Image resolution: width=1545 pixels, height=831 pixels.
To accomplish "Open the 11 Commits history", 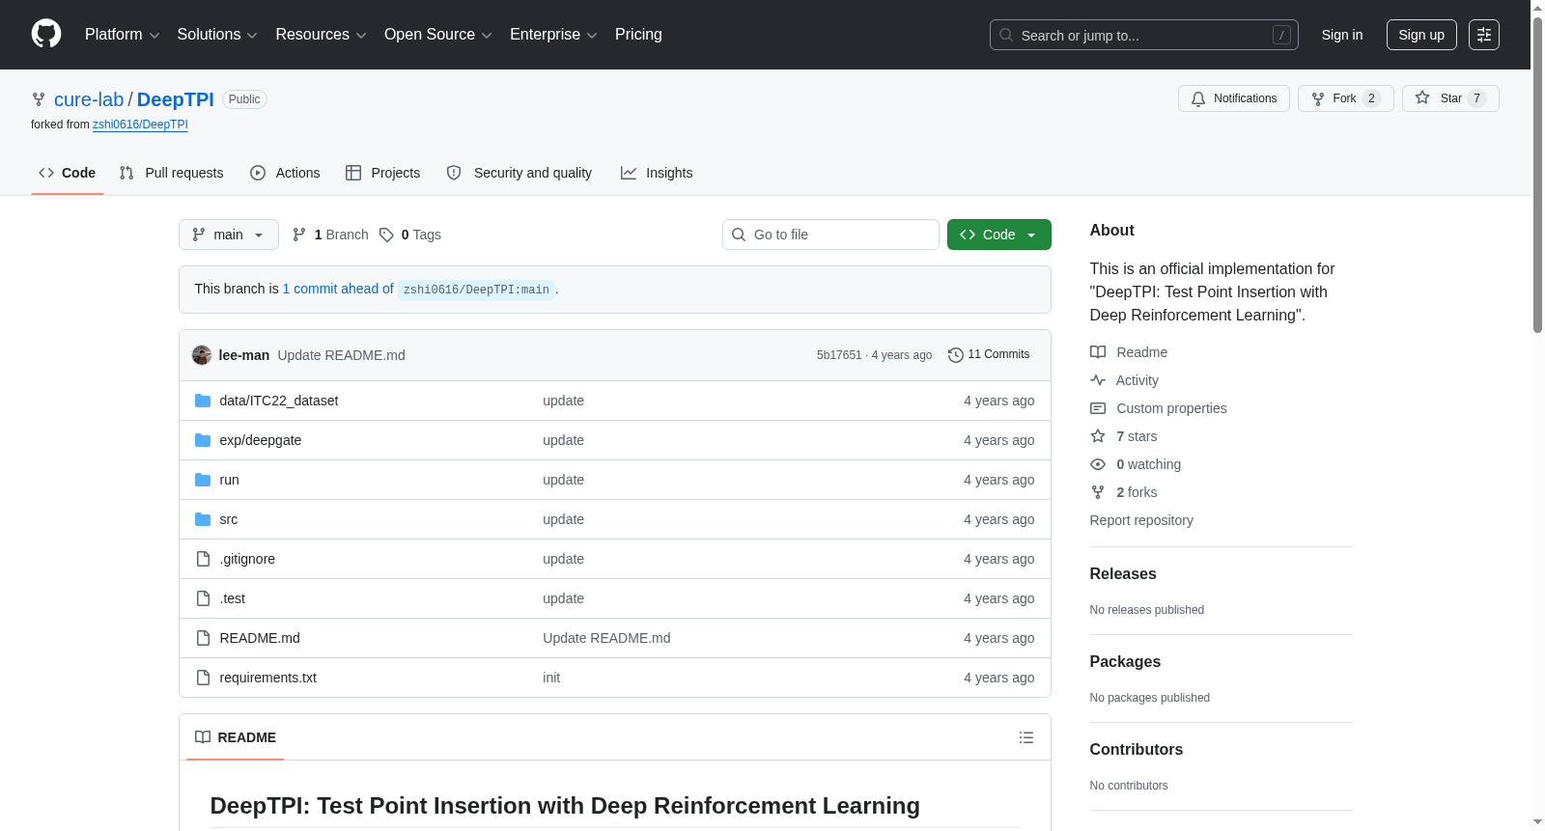I will (x=989, y=354).
